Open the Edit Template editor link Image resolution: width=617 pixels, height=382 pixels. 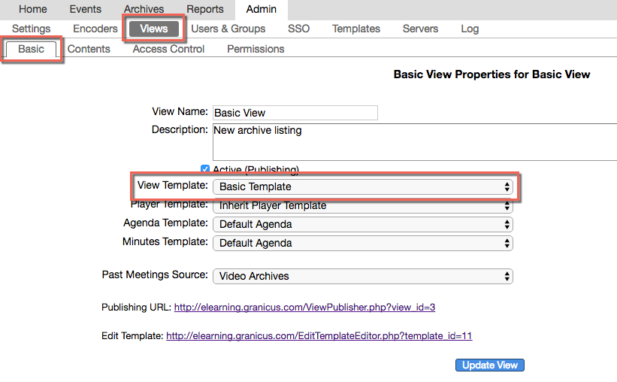point(319,336)
